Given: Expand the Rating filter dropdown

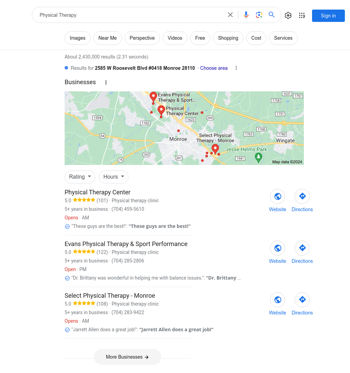Looking at the screenshot, I should tap(80, 177).
